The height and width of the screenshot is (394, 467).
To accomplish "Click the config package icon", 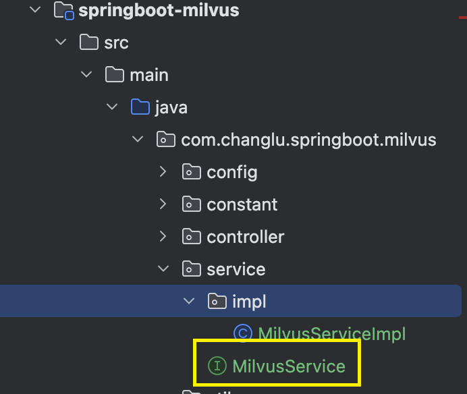I will [191, 172].
